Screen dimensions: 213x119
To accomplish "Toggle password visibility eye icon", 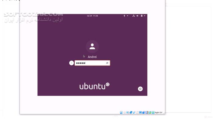I will [x=107, y=63].
